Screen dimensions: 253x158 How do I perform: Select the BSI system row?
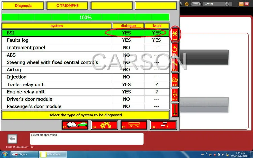(85, 33)
